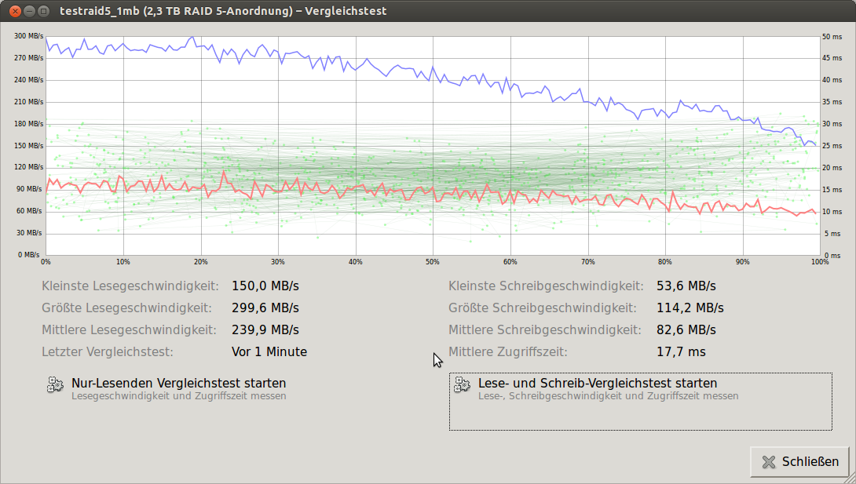This screenshot has width=856, height=484.
Task: Click the 50% label on the graph axis
Action: [432, 262]
